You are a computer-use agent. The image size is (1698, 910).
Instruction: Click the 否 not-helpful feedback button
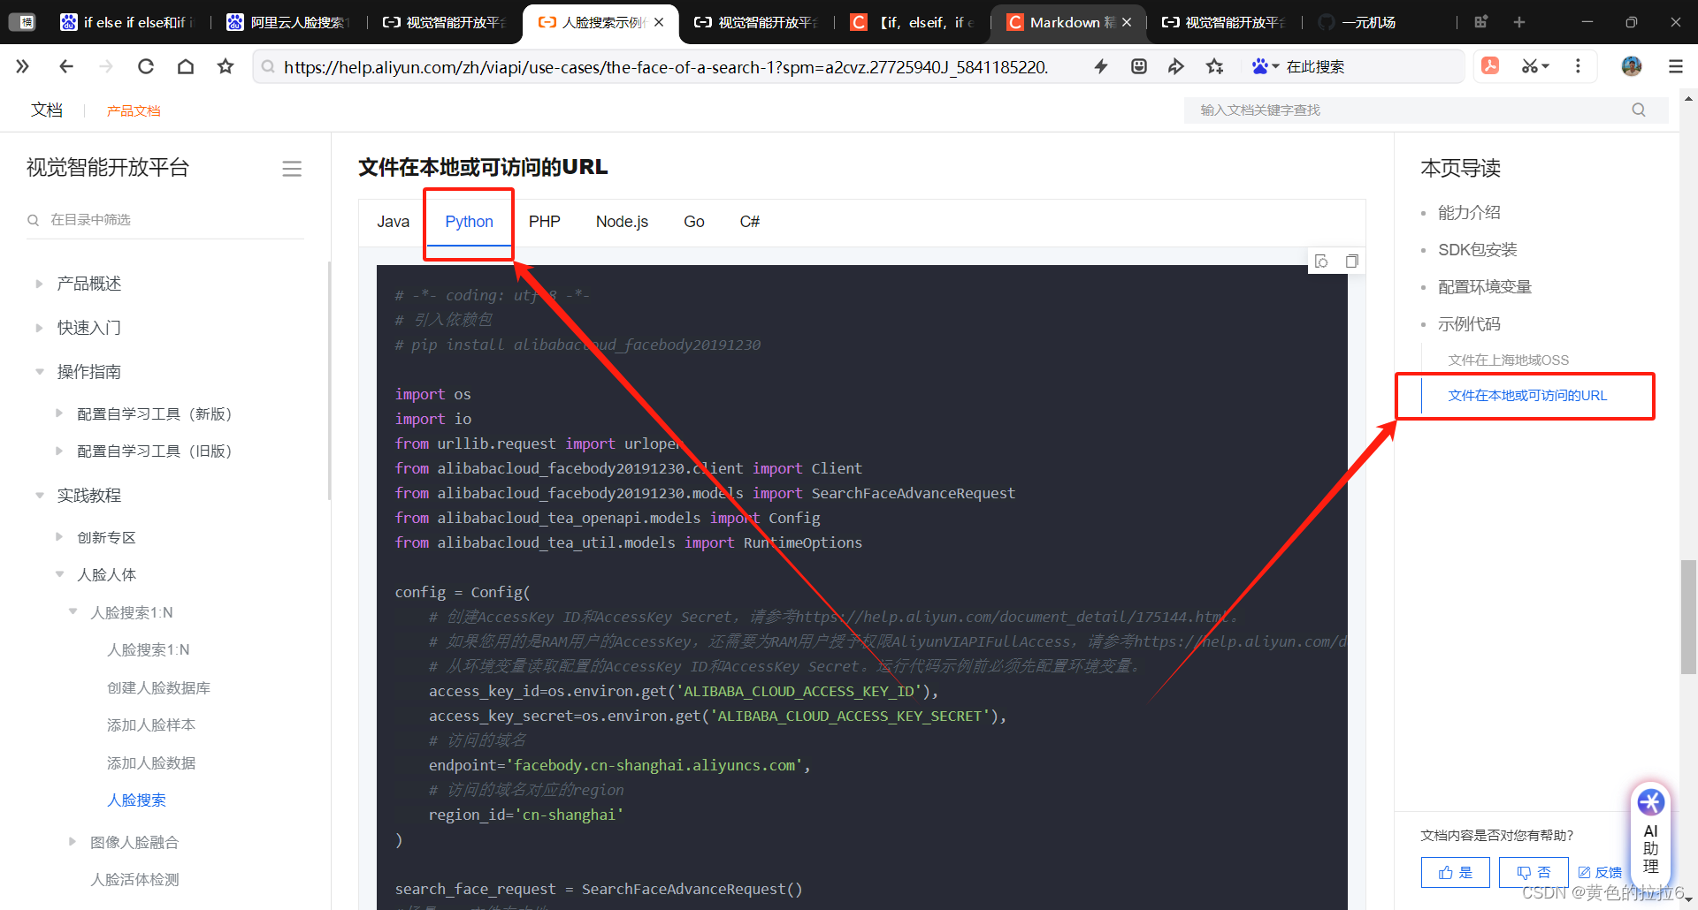tap(1534, 872)
